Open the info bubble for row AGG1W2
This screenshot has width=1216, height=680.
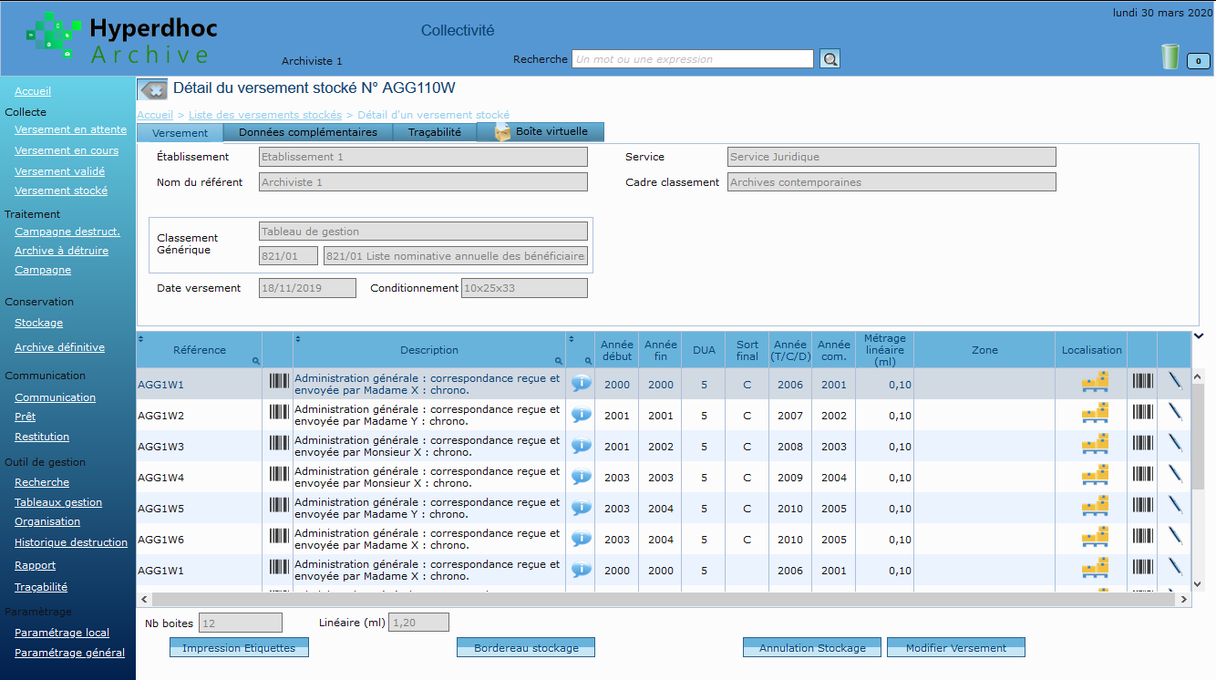[x=581, y=415]
